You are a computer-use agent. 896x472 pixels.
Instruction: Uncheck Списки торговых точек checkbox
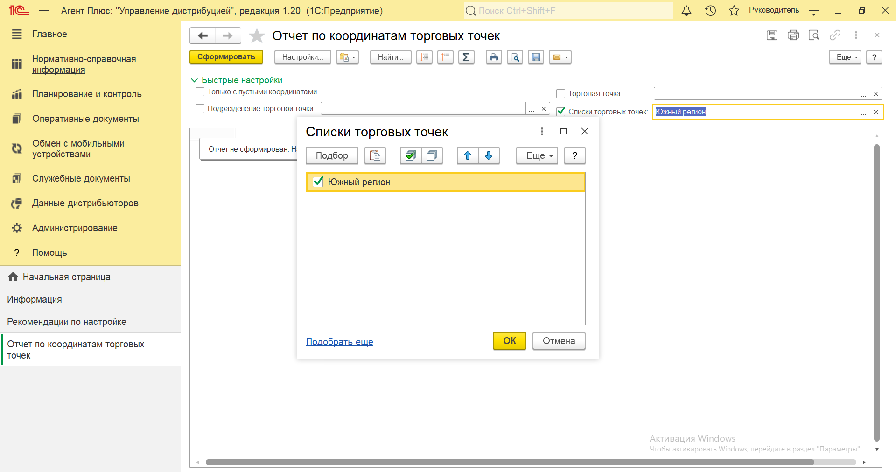tap(561, 112)
